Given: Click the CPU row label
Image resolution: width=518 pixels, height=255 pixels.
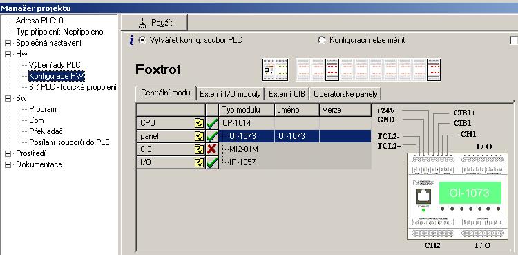Looking at the screenshot, I should click(x=148, y=123).
